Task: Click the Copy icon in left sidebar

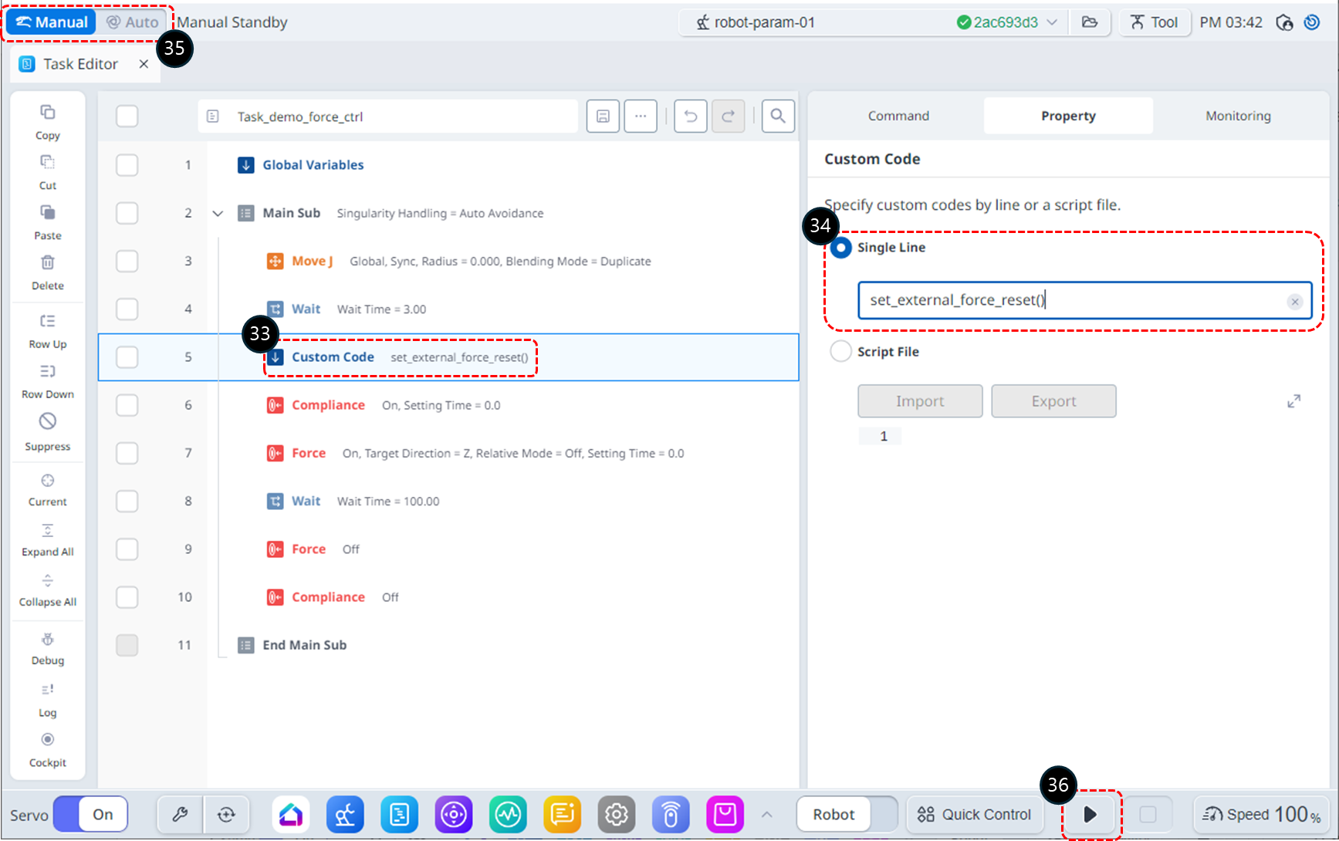Action: click(x=47, y=113)
